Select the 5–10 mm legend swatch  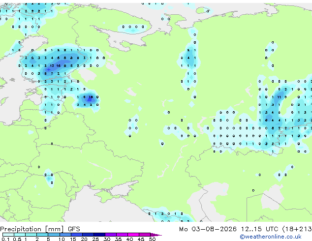(54, 235)
